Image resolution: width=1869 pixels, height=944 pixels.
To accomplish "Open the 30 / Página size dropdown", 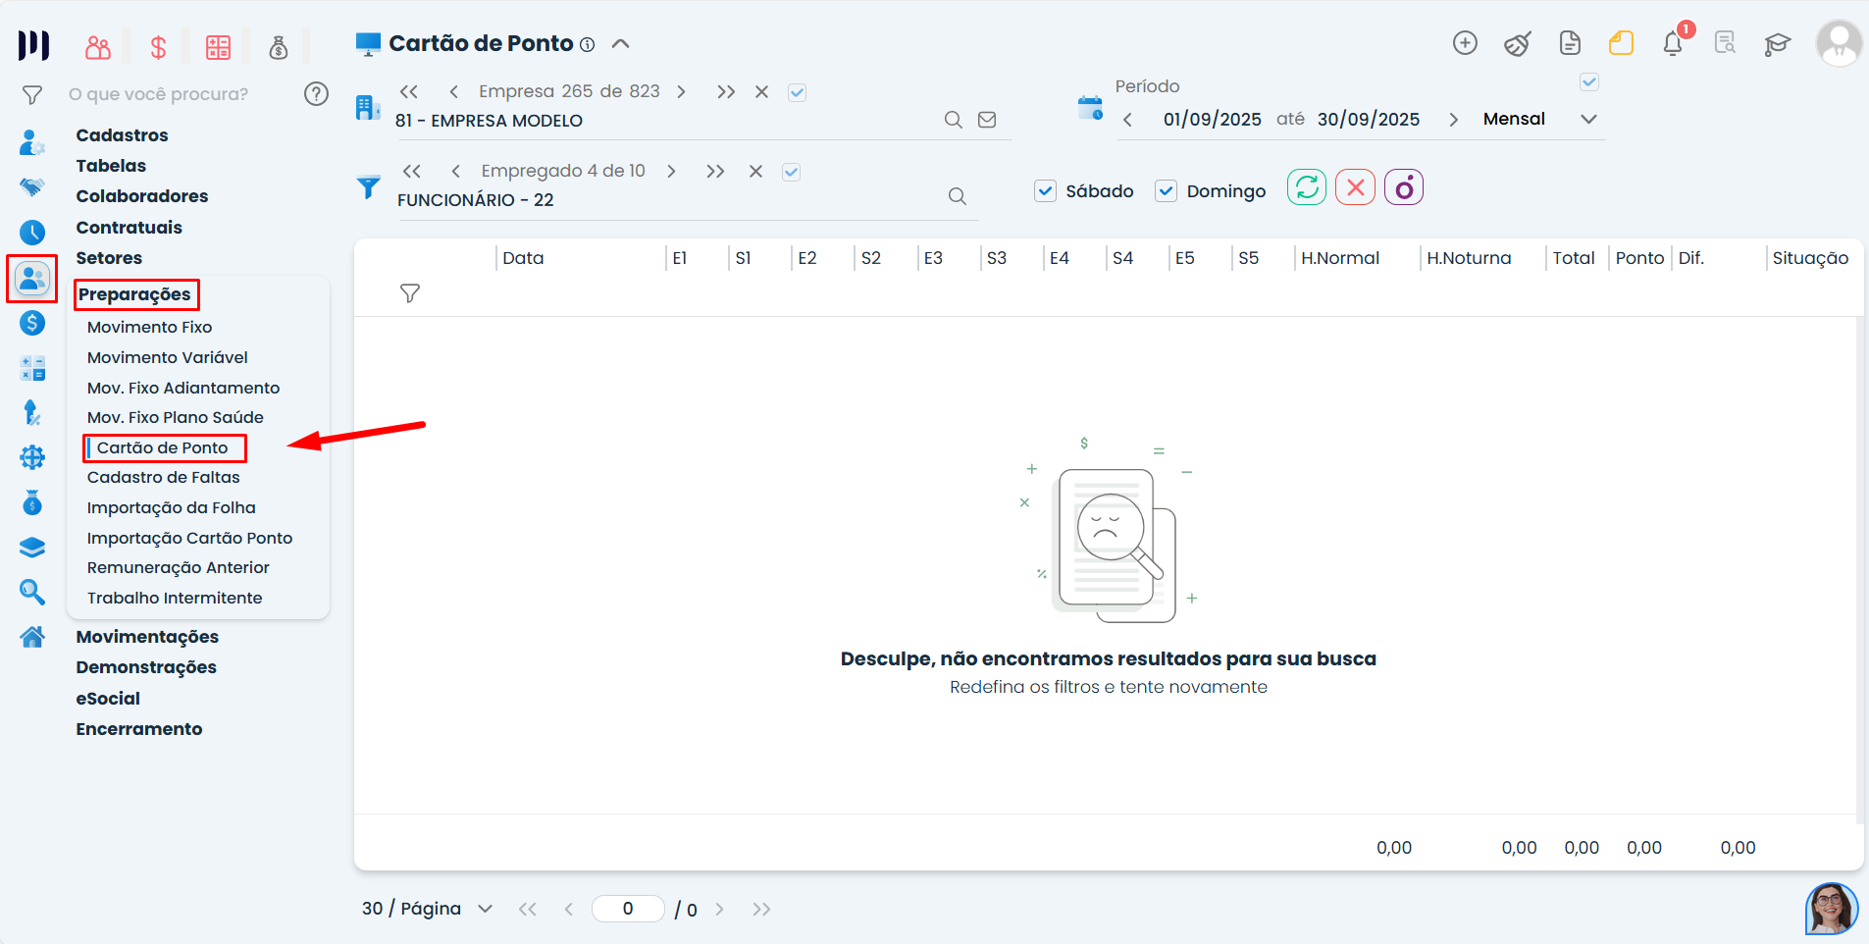I will click(x=485, y=909).
